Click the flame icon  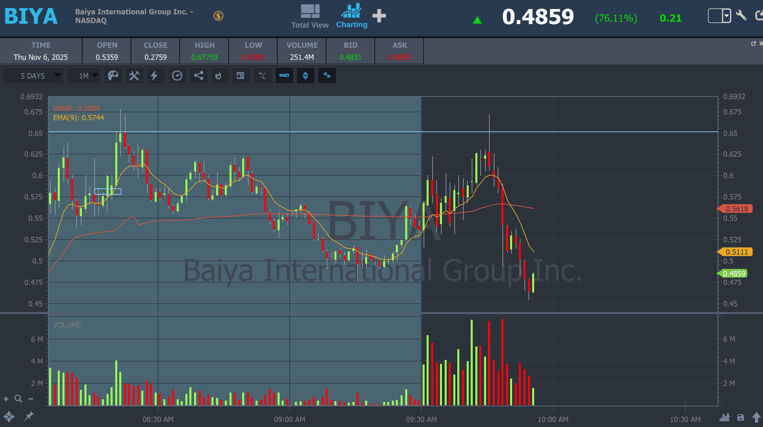(218, 76)
